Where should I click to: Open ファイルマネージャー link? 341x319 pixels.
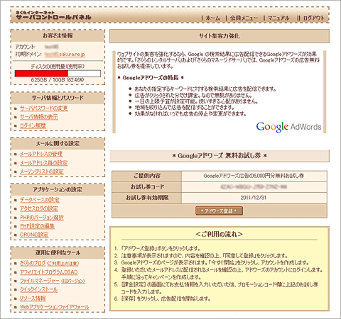[x=53, y=281]
